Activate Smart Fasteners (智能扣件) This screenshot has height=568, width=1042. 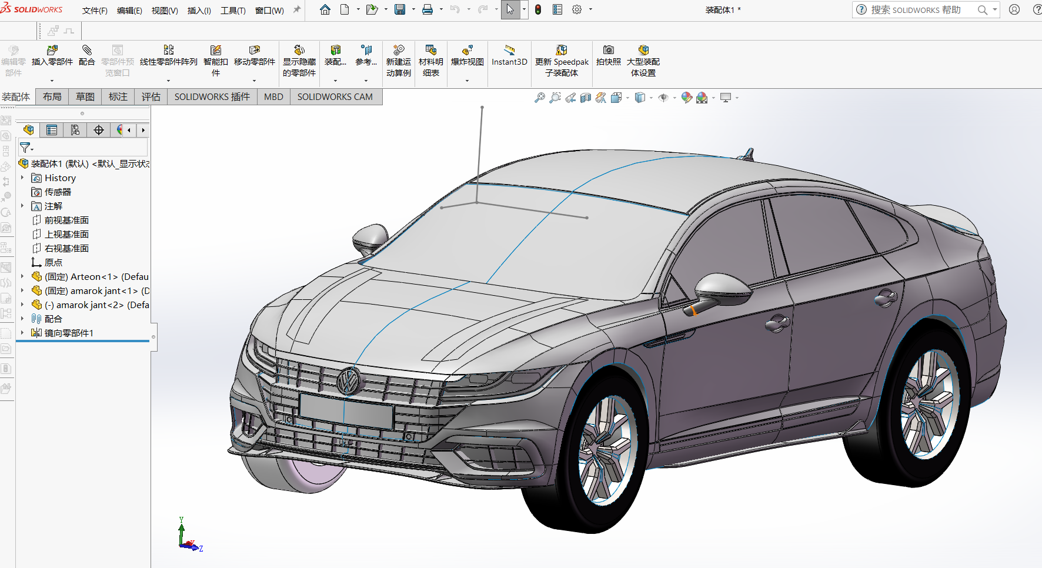pos(216,61)
